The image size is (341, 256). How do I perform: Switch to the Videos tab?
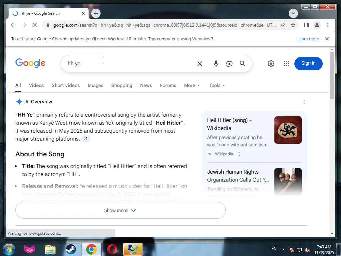(36, 86)
